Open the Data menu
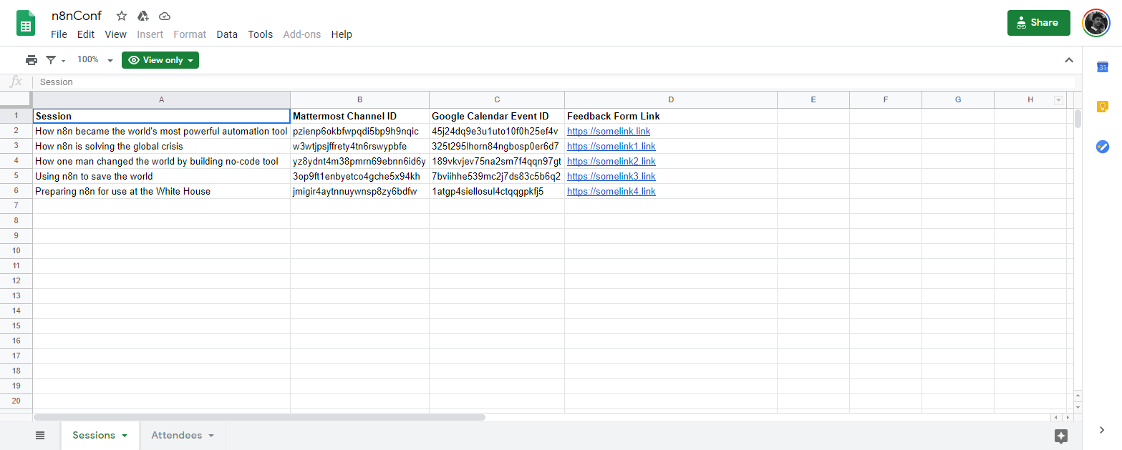This screenshot has height=450, width=1122. coord(227,34)
